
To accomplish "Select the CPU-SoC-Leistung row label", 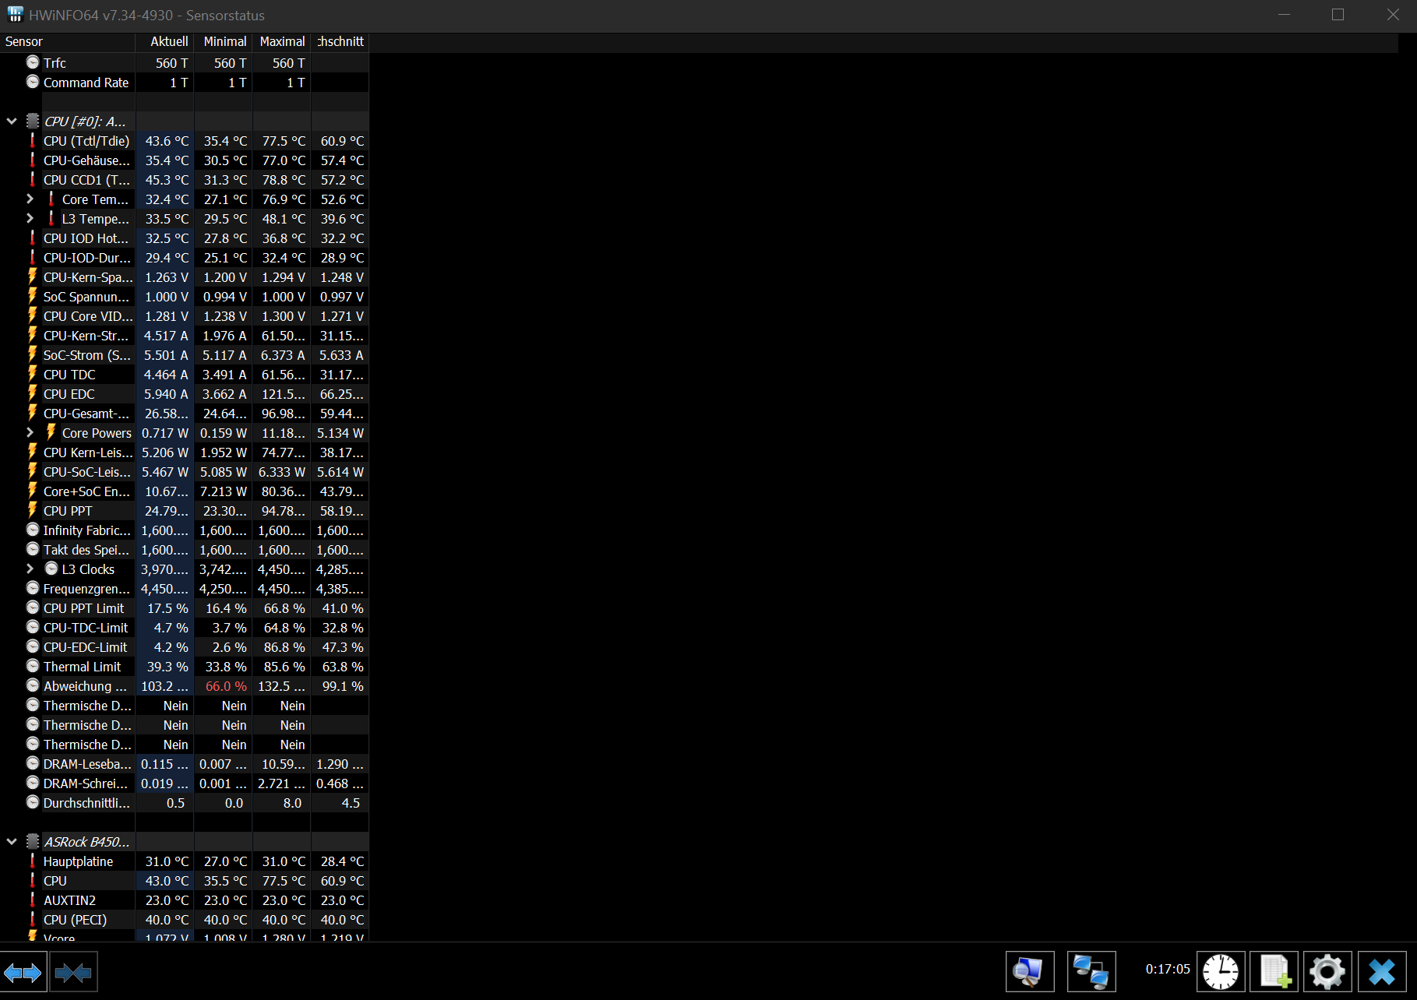I will pyautogui.click(x=86, y=472).
